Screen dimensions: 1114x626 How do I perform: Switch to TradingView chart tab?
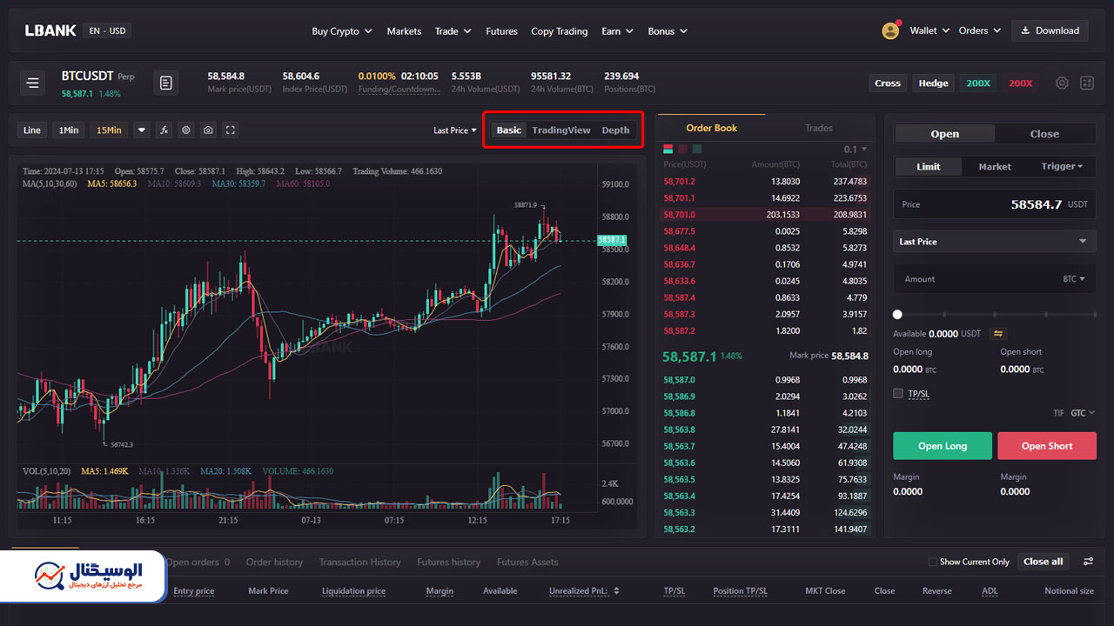point(561,130)
